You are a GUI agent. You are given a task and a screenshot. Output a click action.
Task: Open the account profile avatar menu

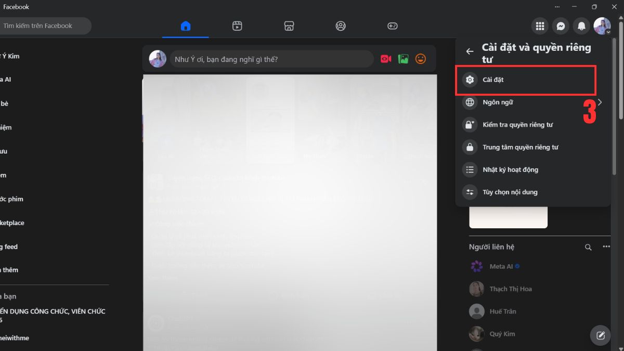tap(602, 26)
